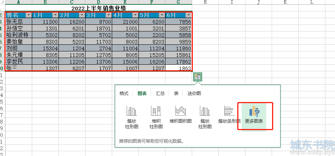The width and height of the screenshot is (335, 156).
Task: Select column header K
Action: tap(285, 2)
